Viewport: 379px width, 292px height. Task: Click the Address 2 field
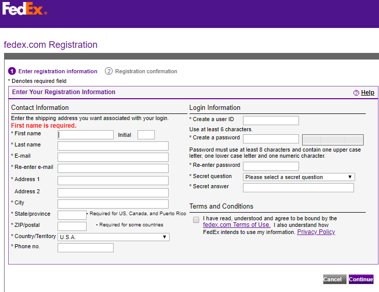pyautogui.click(x=113, y=193)
